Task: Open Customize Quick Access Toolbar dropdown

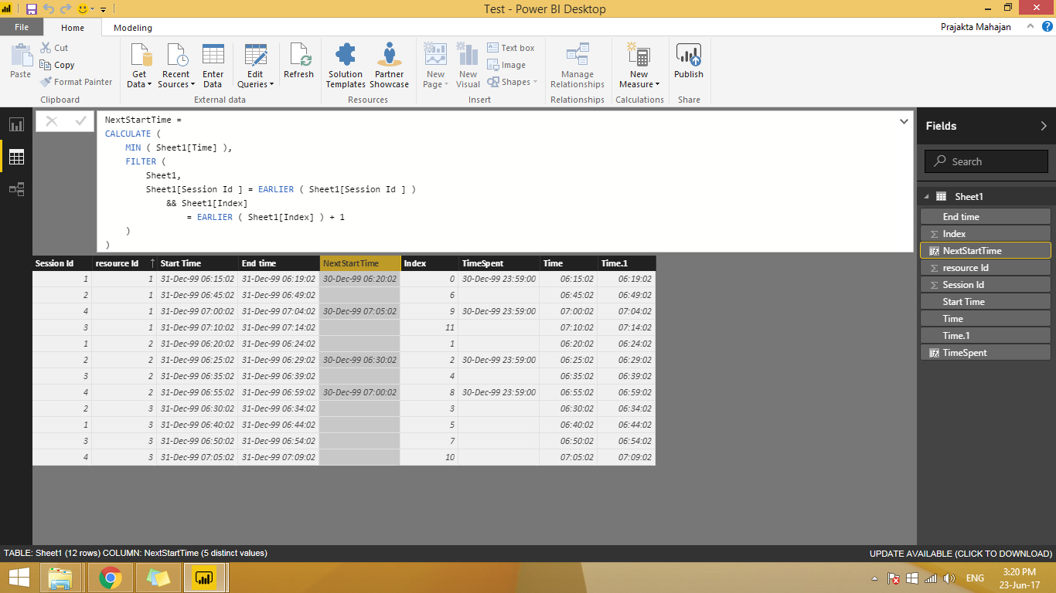Action: click(103, 9)
